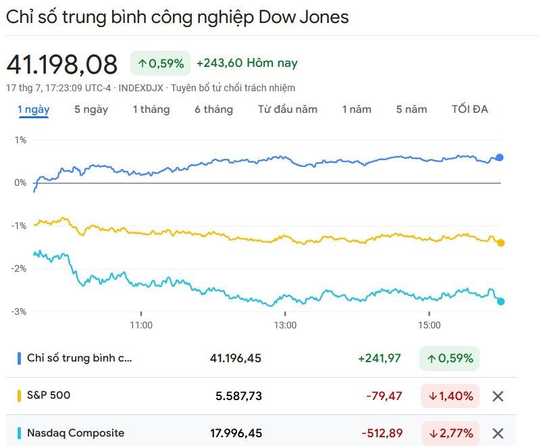Click the green 0,59% up-arrow badge at top
The image size is (539, 446).
[161, 64]
